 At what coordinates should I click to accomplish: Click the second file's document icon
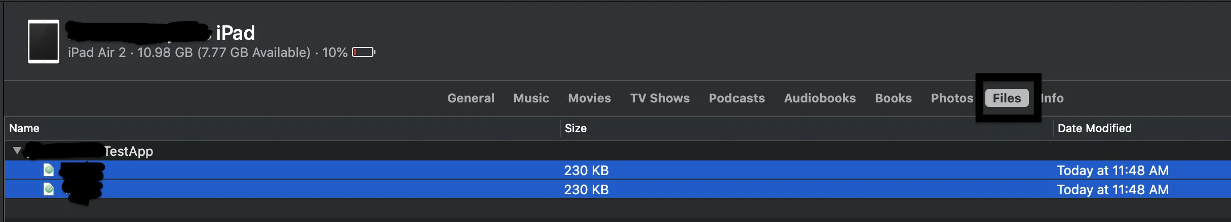pos(49,189)
